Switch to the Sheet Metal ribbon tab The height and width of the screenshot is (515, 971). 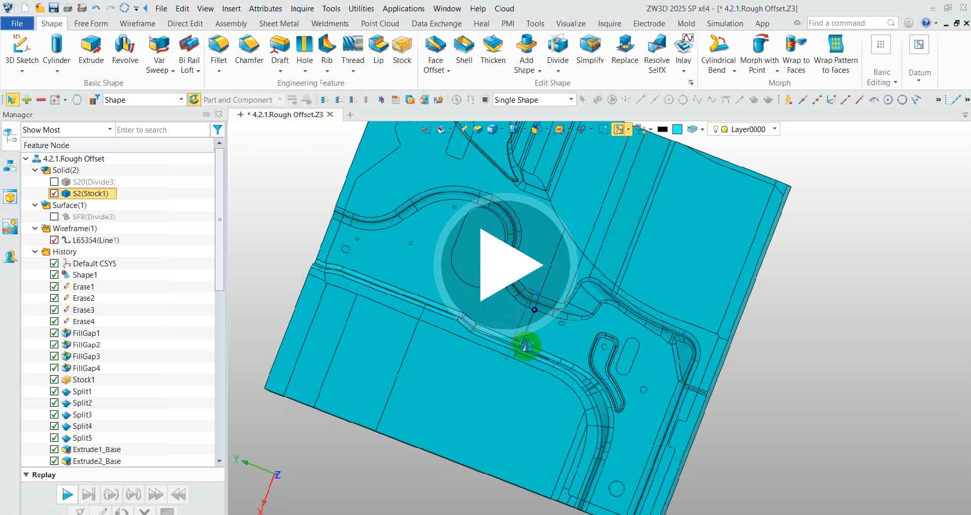[279, 24]
